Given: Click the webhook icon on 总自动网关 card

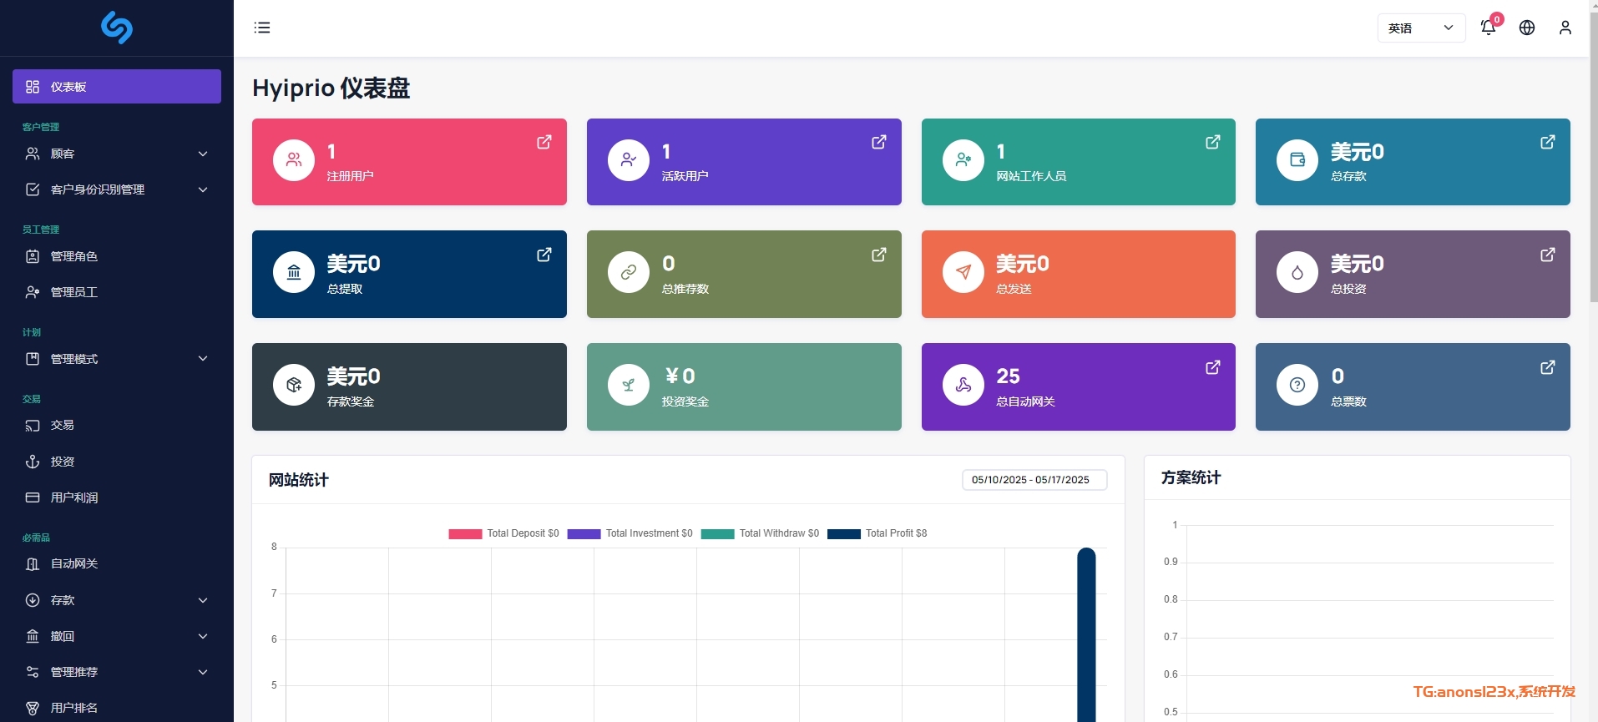Looking at the screenshot, I should tap(963, 385).
